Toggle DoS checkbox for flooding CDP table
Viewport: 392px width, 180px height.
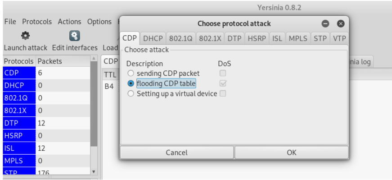click(x=223, y=83)
